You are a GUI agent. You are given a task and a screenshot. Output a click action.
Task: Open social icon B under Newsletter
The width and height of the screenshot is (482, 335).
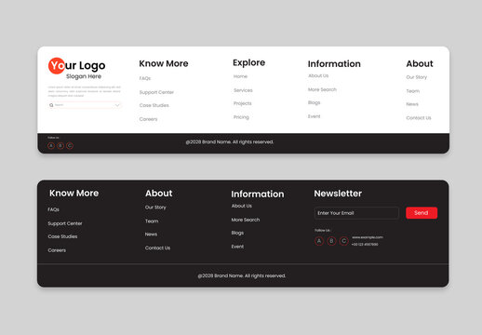tap(331, 241)
